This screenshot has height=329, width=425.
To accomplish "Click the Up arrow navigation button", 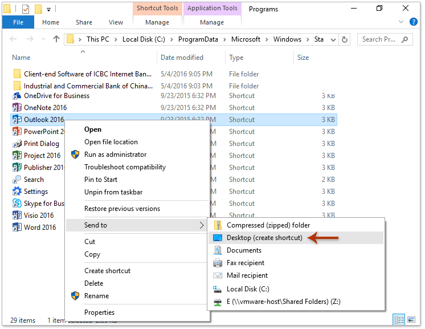I will (56, 39).
